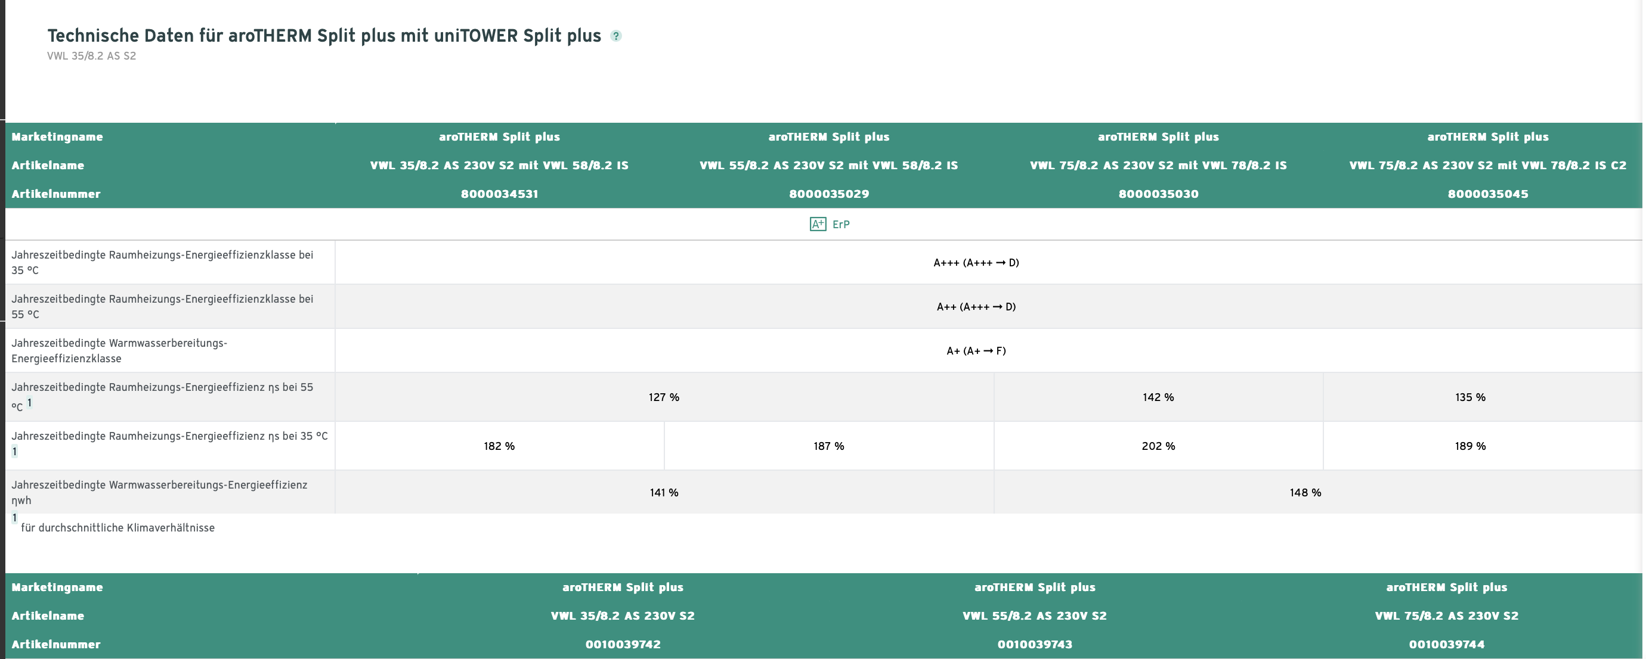Click article number 8000035045
The width and height of the screenshot is (1646, 659).
1487,194
